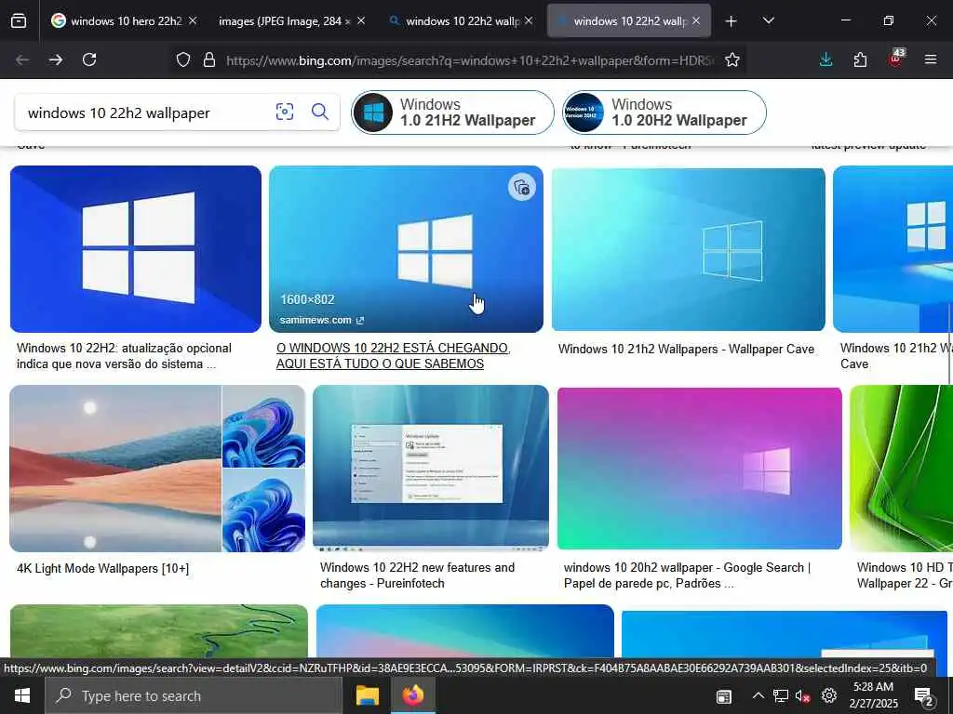Open the Extensions puzzle icon
The image size is (953, 714).
click(860, 59)
